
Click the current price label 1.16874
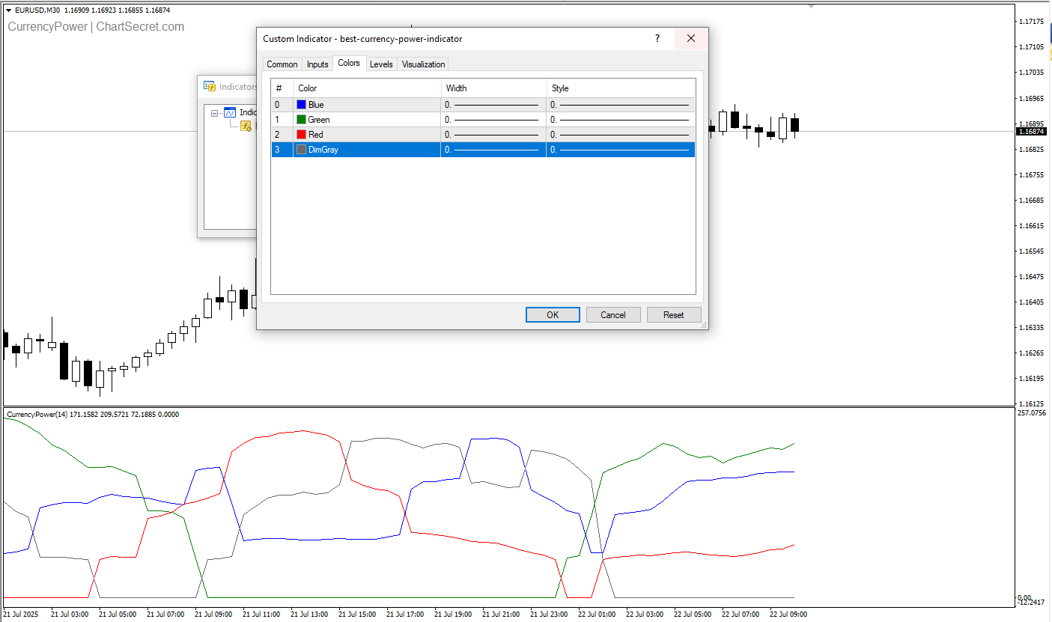(x=1033, y=132)
